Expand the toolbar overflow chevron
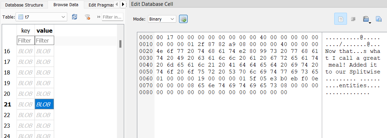 coord(99,17)
